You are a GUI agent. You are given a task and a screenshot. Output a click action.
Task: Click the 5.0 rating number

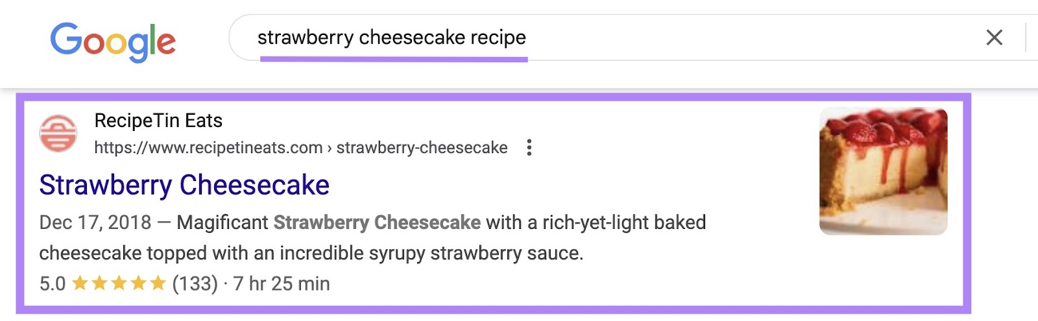[x=53, y=284]
